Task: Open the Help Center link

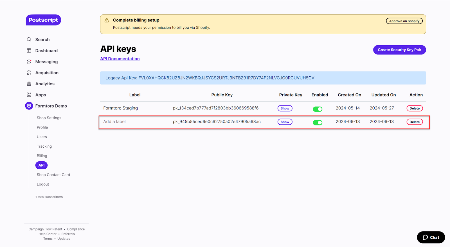Action: 48,234
